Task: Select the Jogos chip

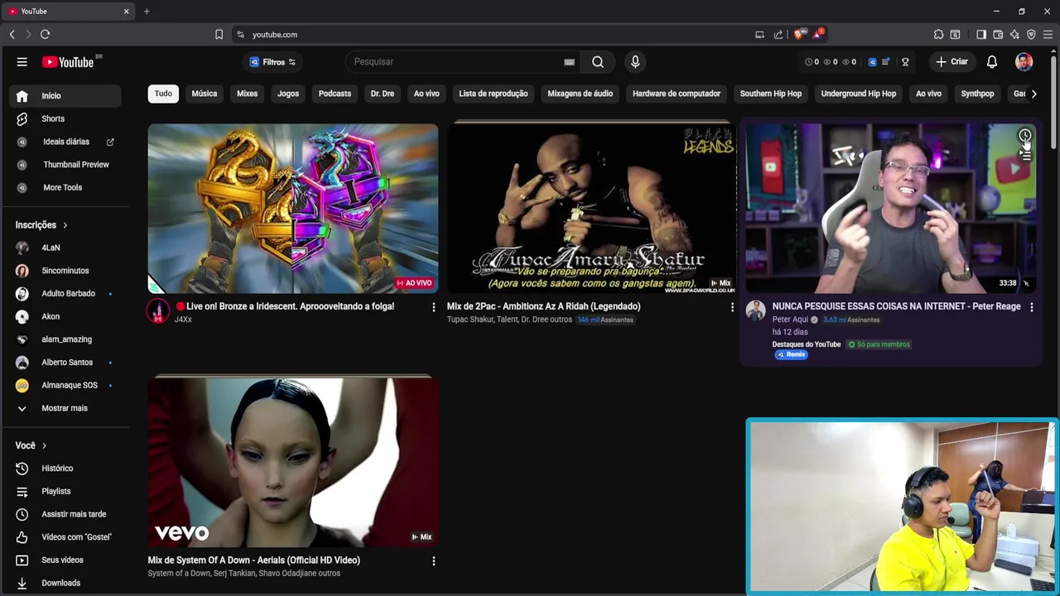Action: pos(288,94)
